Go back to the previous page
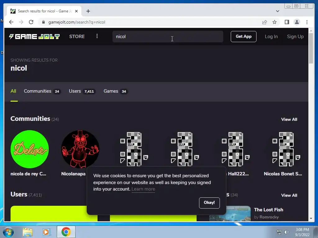The width and height of the screenshot is (318, 238). pos(11,22)
